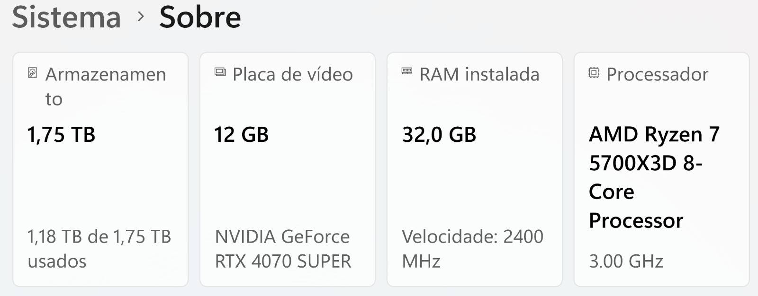This screenshot has width=758, height=296.
Task: Click the 32,0 GB RAM value
Action: pos(439,135)
